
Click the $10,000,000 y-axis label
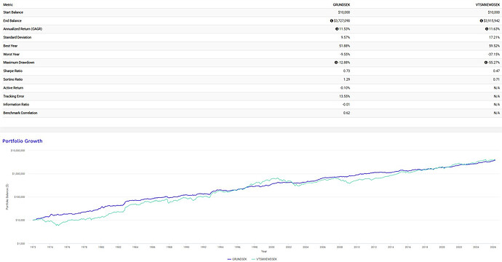[18, 150]
